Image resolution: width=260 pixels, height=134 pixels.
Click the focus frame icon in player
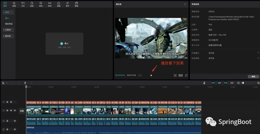click(175, 75)
